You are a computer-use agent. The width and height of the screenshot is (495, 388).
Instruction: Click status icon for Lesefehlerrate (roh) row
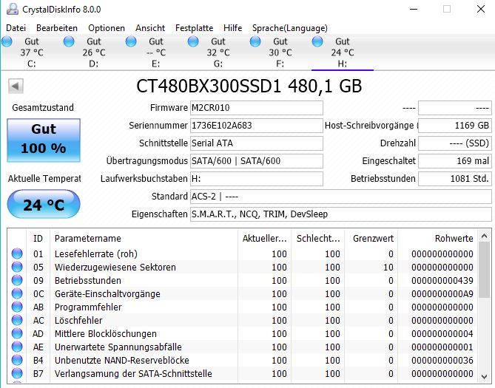click(17, 253)
